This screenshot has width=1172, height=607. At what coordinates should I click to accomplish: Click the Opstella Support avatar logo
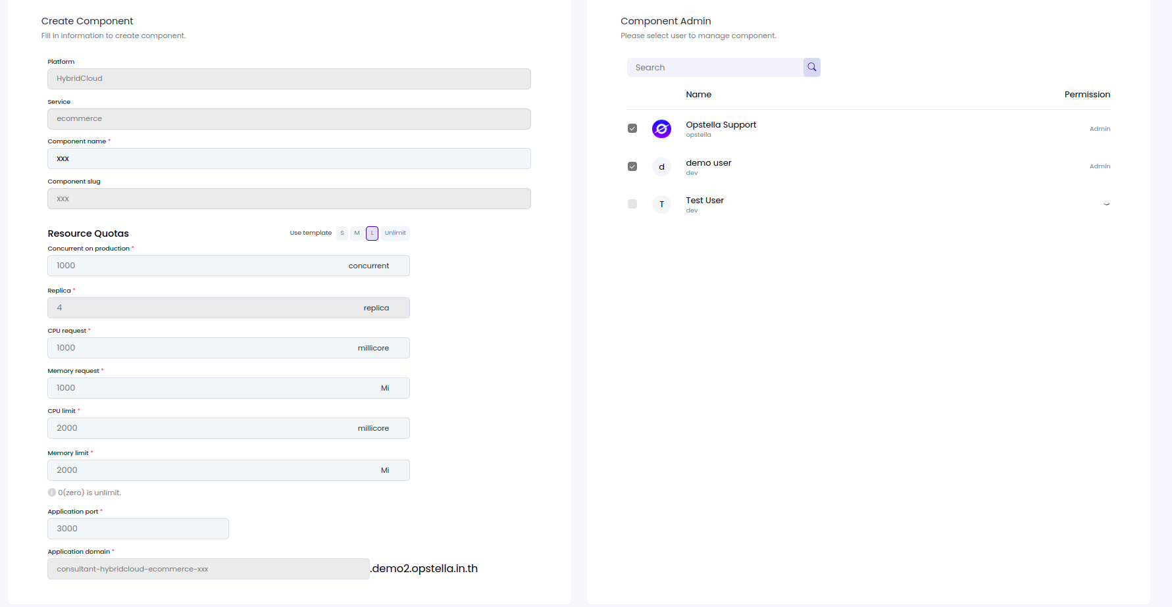pos(661,129)
